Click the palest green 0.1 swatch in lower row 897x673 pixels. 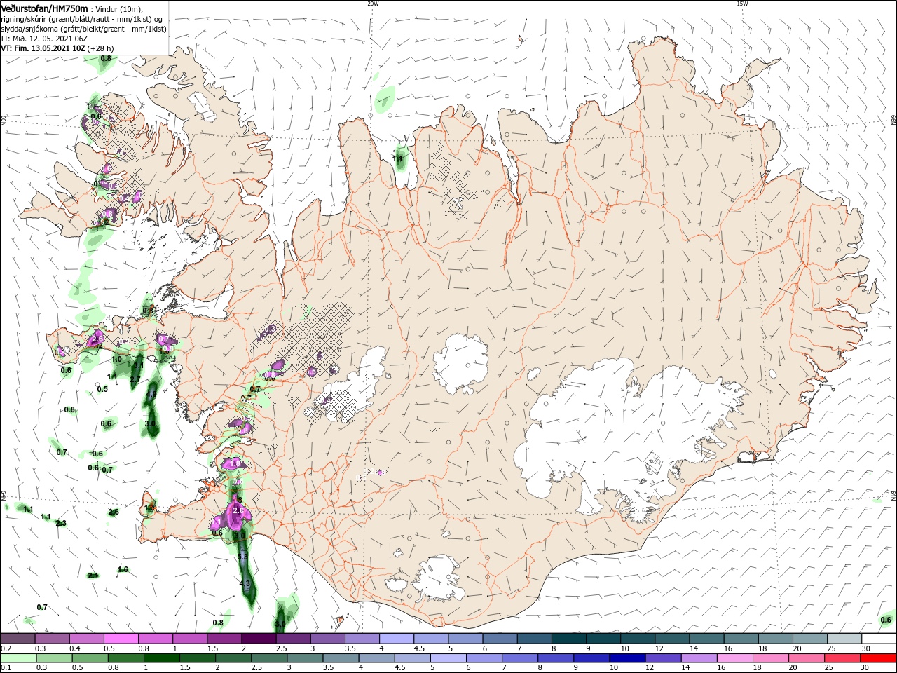[x=18, y=658]
